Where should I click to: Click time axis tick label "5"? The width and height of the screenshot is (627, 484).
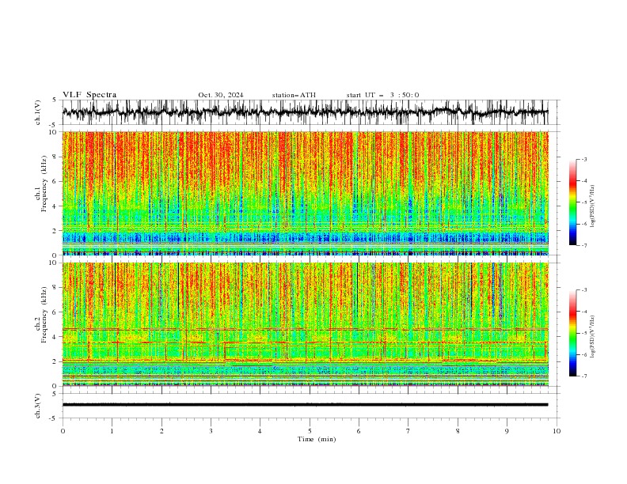click(x=310, y=431)
